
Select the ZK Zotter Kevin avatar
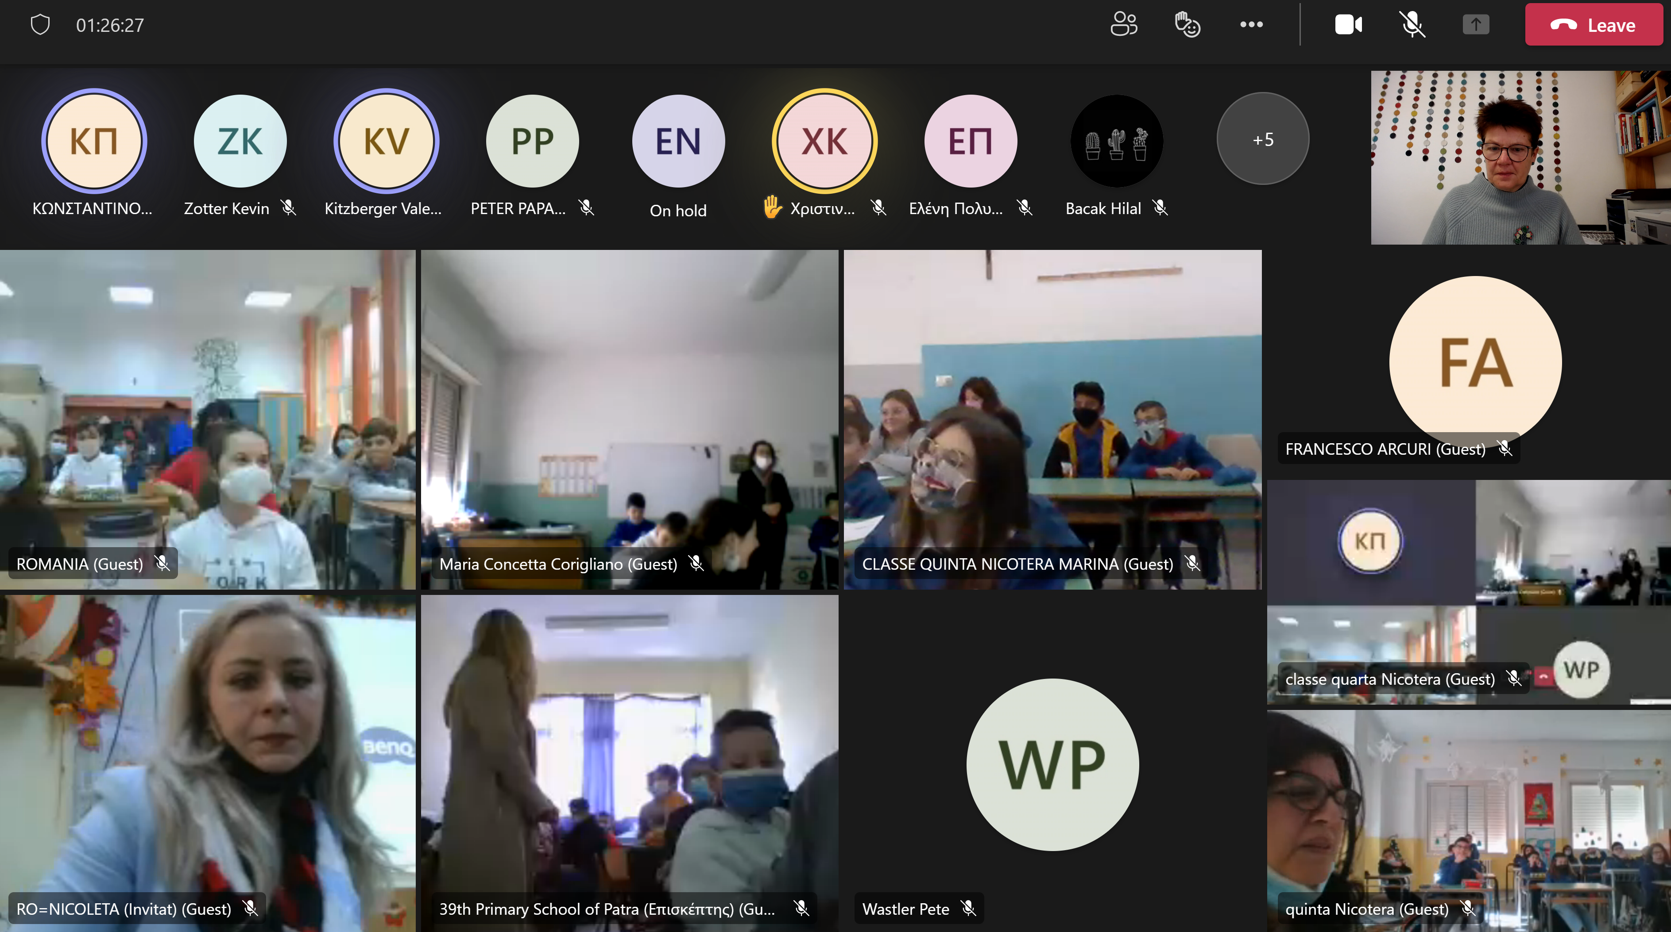pyautogui.click(x=240, y=141)
